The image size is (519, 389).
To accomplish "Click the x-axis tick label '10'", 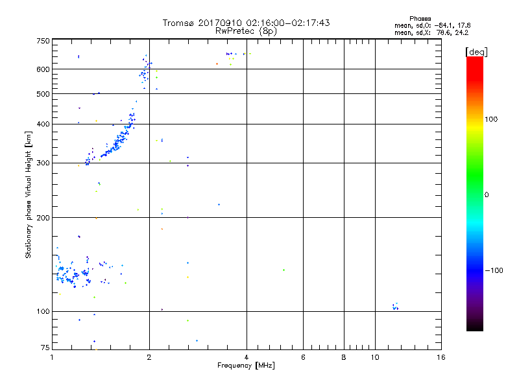I will point(375,357).
